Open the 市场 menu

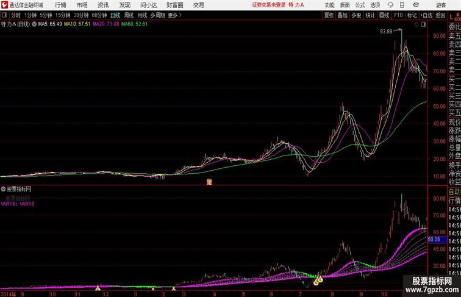tap(82, 5)
